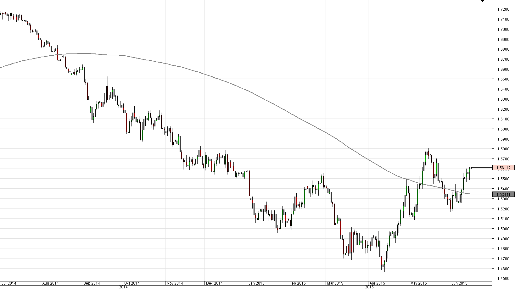This screenshot has height=289, width=515.
Task: Click the May 2015 date label
Action: click(418, 283)
